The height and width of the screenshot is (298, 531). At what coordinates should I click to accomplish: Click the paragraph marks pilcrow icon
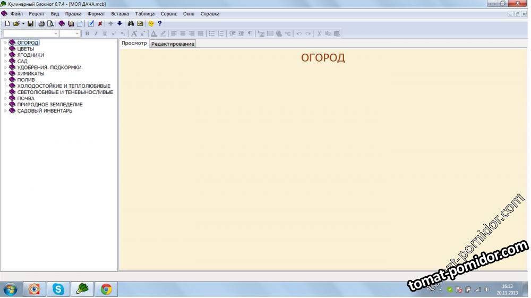250,33
